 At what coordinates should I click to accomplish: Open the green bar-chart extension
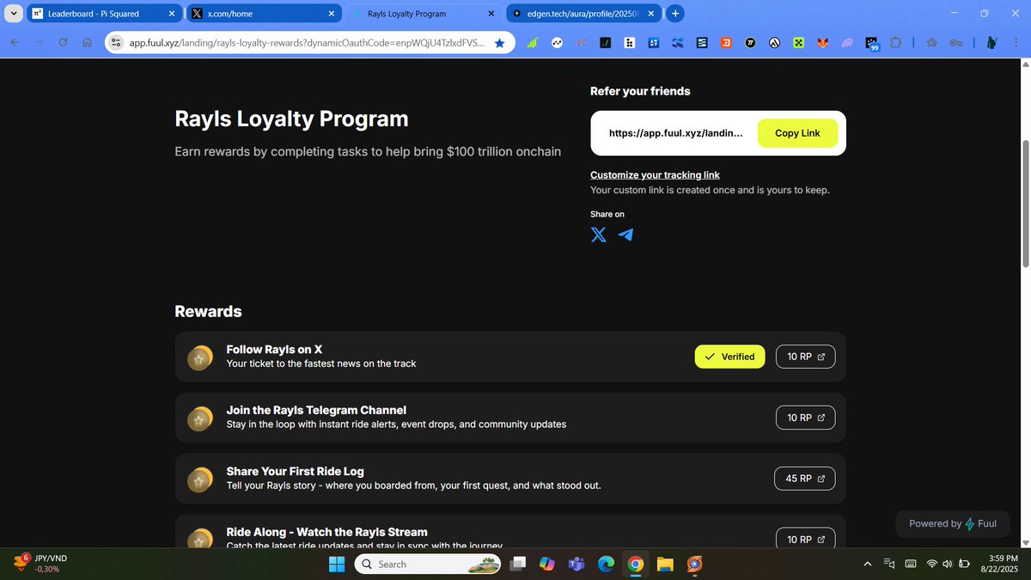pos(533,42)
